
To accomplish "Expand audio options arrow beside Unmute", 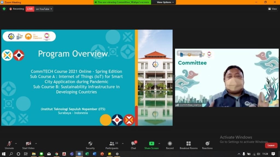I will [16, 143].
